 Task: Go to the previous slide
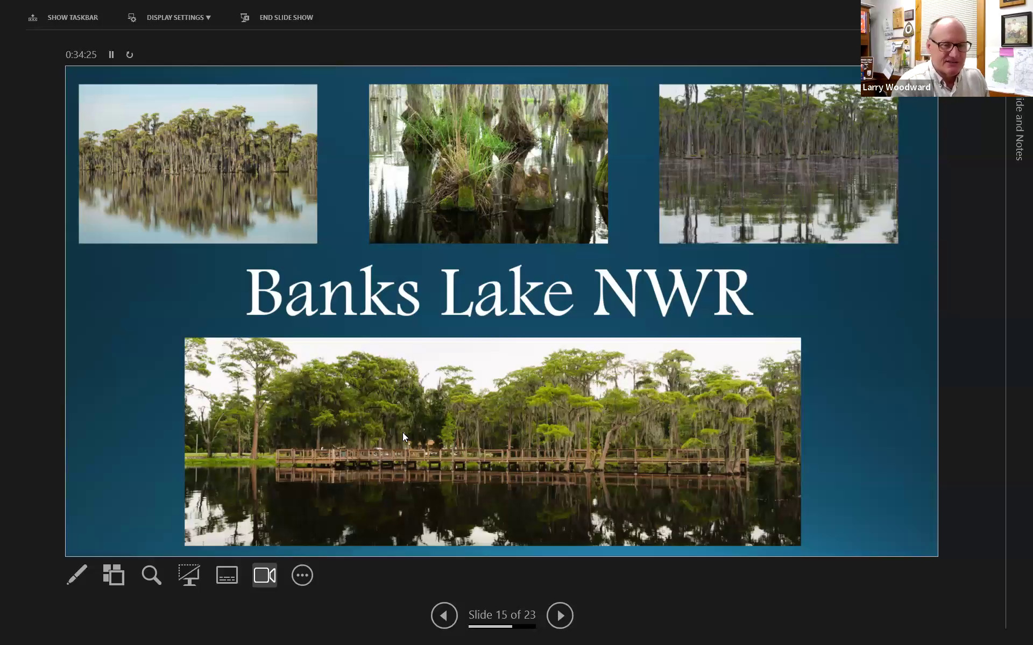(x=444, y=615)
